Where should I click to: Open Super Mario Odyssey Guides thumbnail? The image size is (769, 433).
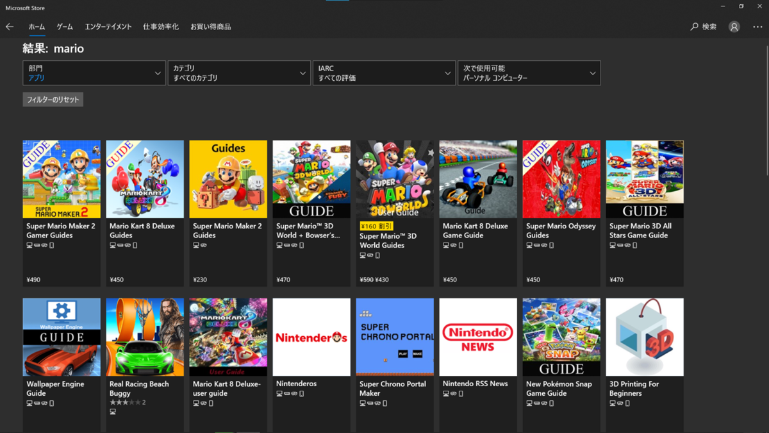tap(561, 179)
